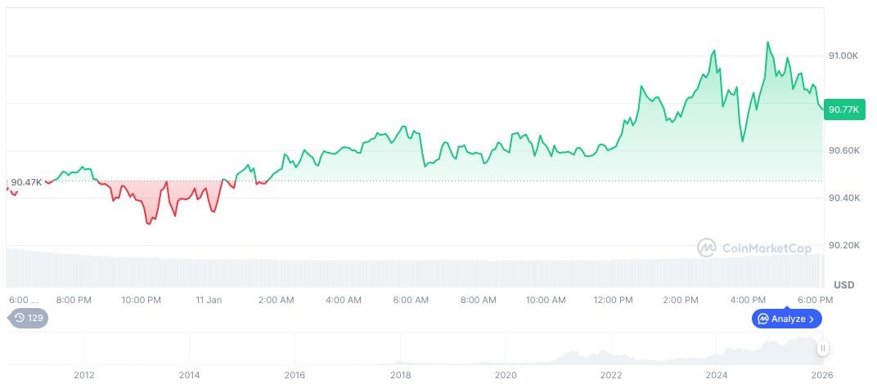Select 2020 on the overview timeline
Viewport: 877px width, 384px height.
click(506, 375)
